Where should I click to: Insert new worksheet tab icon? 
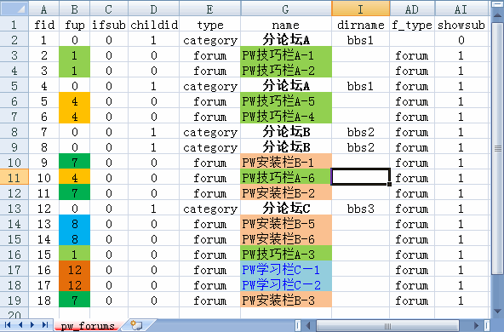coord(137,325)
